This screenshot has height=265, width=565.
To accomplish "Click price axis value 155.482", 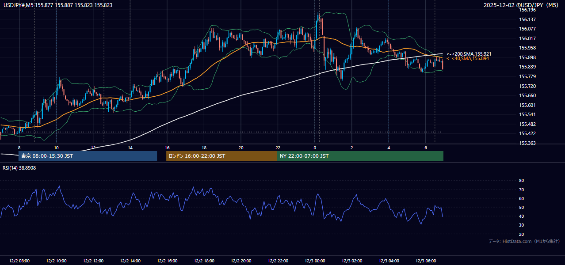I will coord(527,124).
